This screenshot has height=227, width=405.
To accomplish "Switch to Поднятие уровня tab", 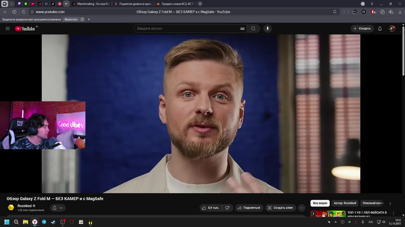I will (133, 4).
